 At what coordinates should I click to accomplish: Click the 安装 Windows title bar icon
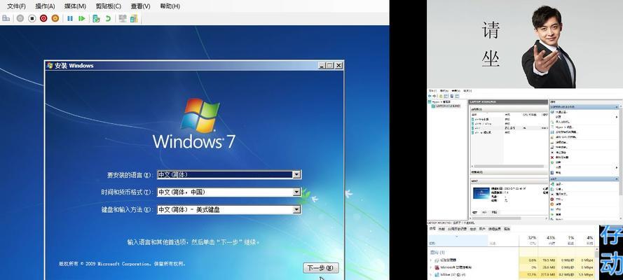[50, 65]
